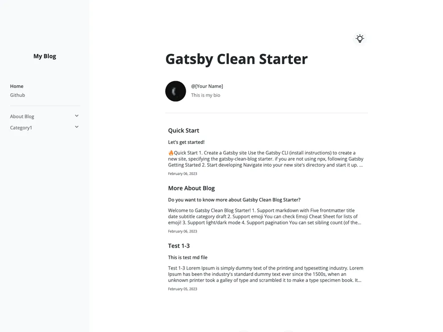Image resolution: width=443 pixels, height=332 pixels.
Task: Click the Gatsby Clean Starter heading
Action: [x=236, y=58]
